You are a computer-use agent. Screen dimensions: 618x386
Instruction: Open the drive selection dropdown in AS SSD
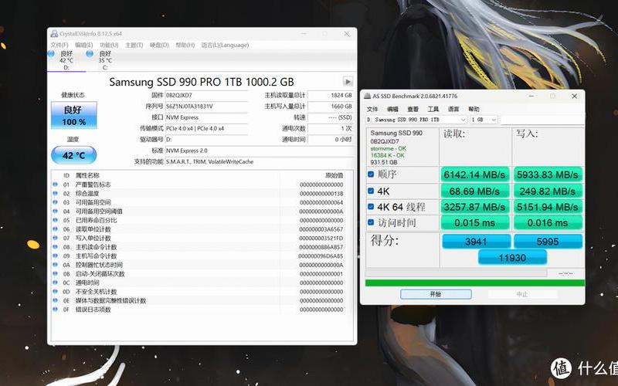click(416, 120)
